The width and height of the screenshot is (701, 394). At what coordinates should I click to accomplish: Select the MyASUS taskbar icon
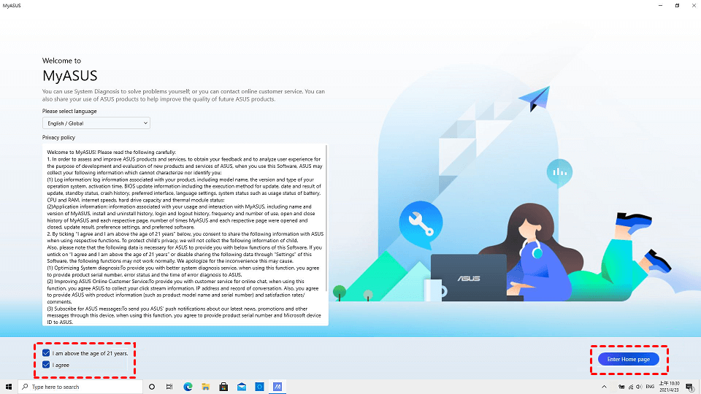(277, 387)
